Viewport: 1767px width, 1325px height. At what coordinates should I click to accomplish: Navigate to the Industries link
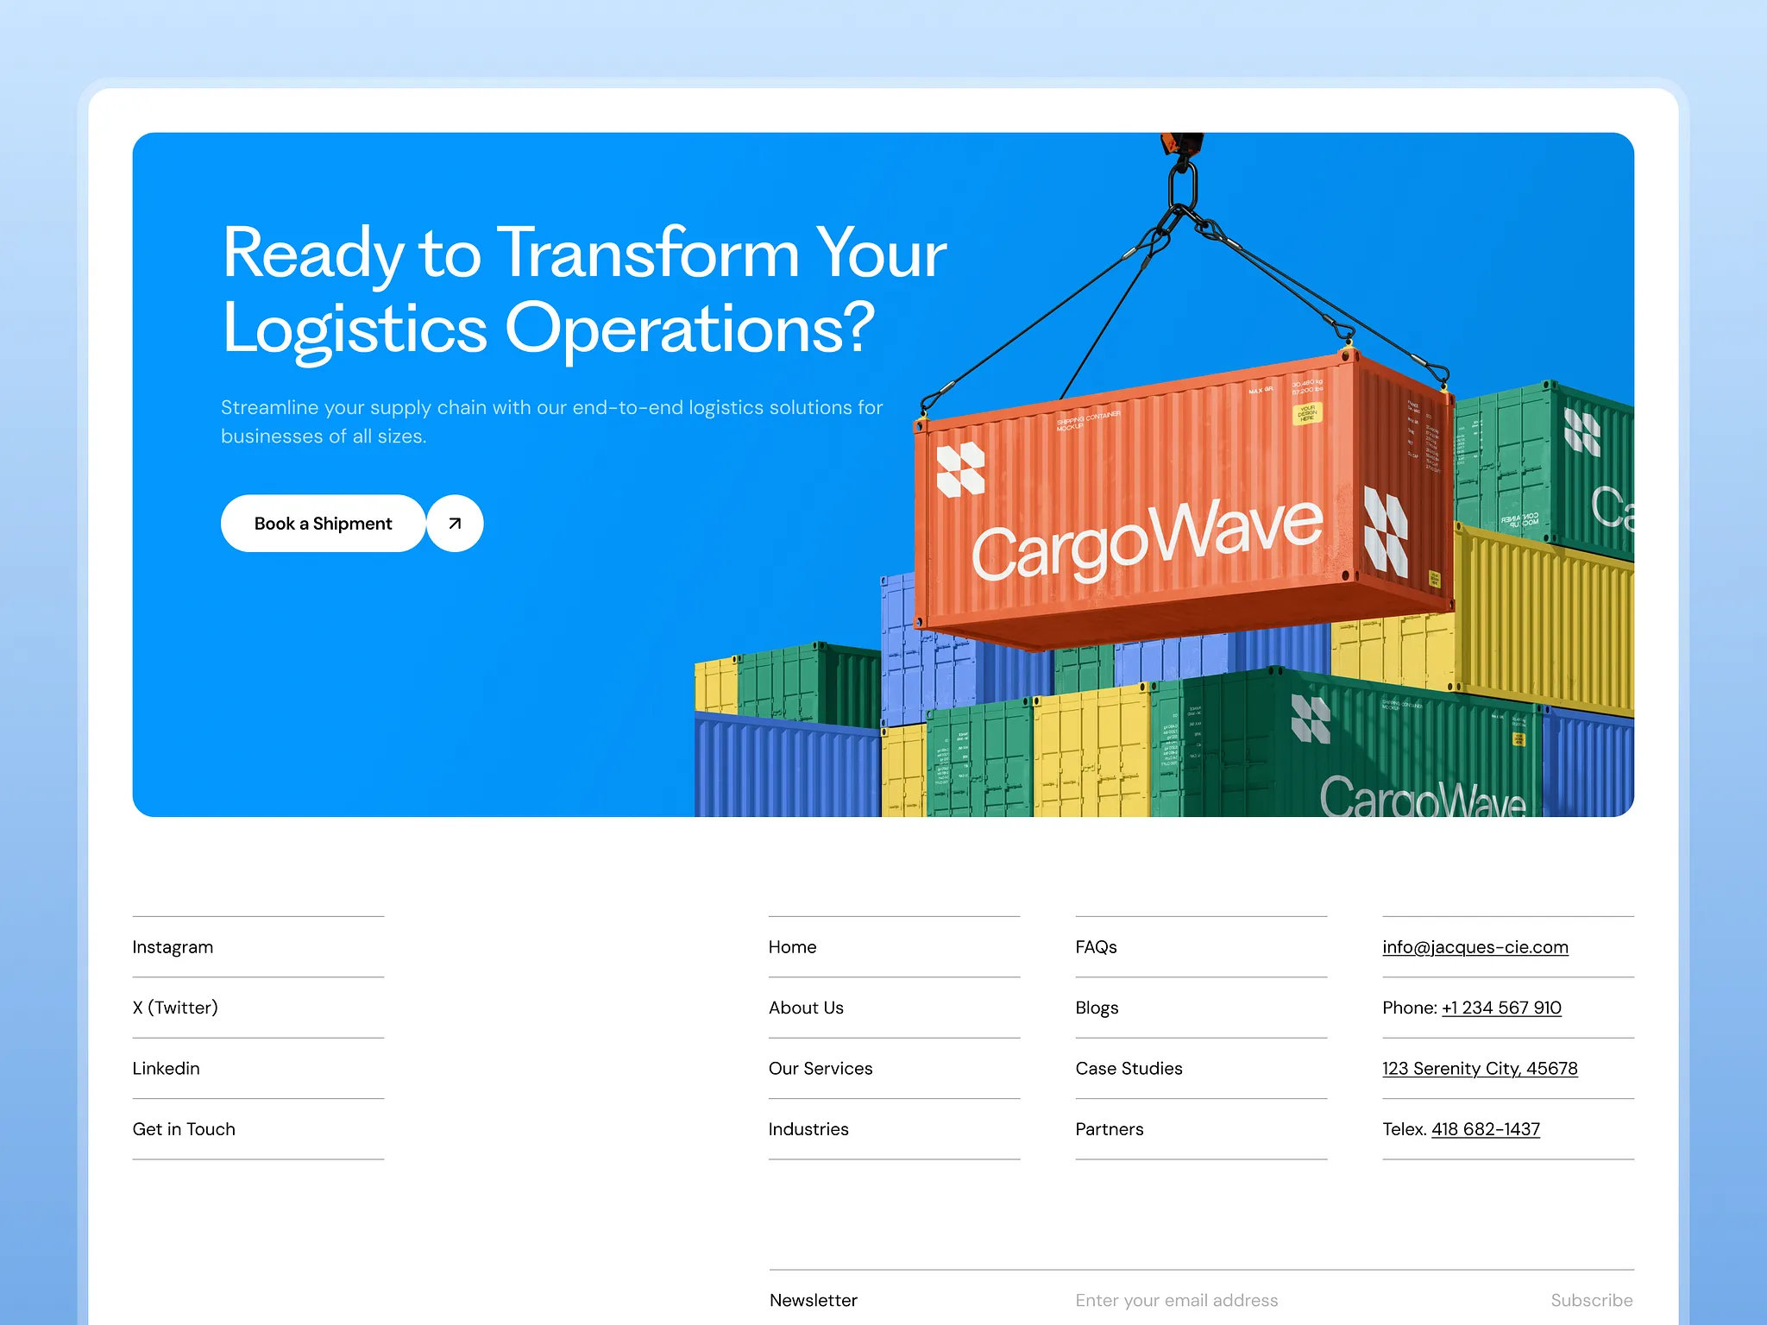(x=808, y=1128)
